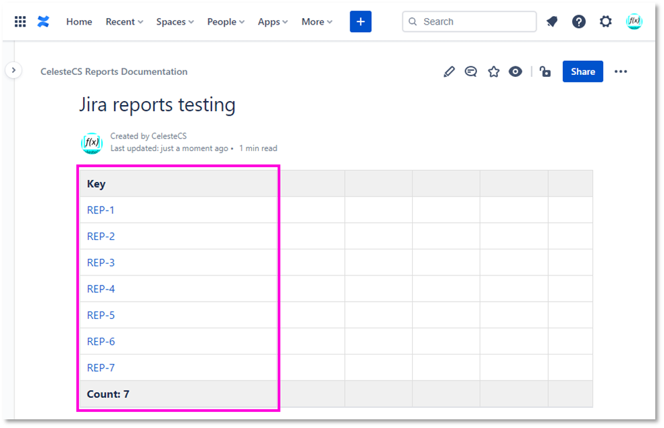
Task: Toggle watching the page eye icon
Action: [x=515, y=72]
